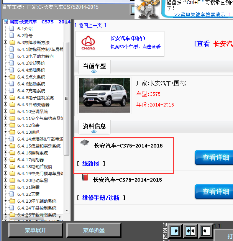
Task: Expand the 6.4.20电动车窗 node
Action: coord(5,180)
